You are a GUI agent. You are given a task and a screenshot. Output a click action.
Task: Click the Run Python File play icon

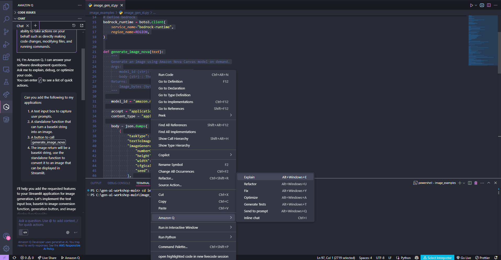tap(471, 5)
